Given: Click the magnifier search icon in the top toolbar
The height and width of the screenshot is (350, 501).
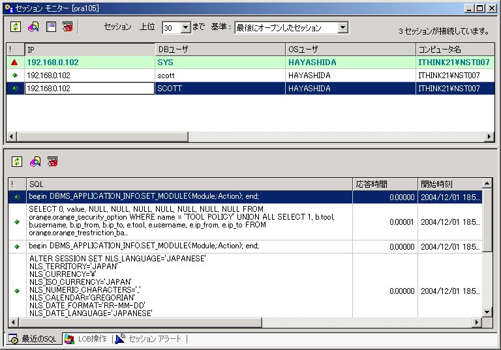Looking at the screenshot, I should click(x=33, y=27).
